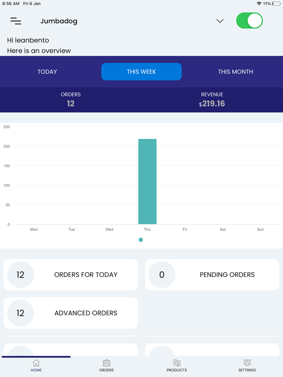Click the 8:56 AM clock
Screen dimensions: 283x377
[x=11, y=4]
